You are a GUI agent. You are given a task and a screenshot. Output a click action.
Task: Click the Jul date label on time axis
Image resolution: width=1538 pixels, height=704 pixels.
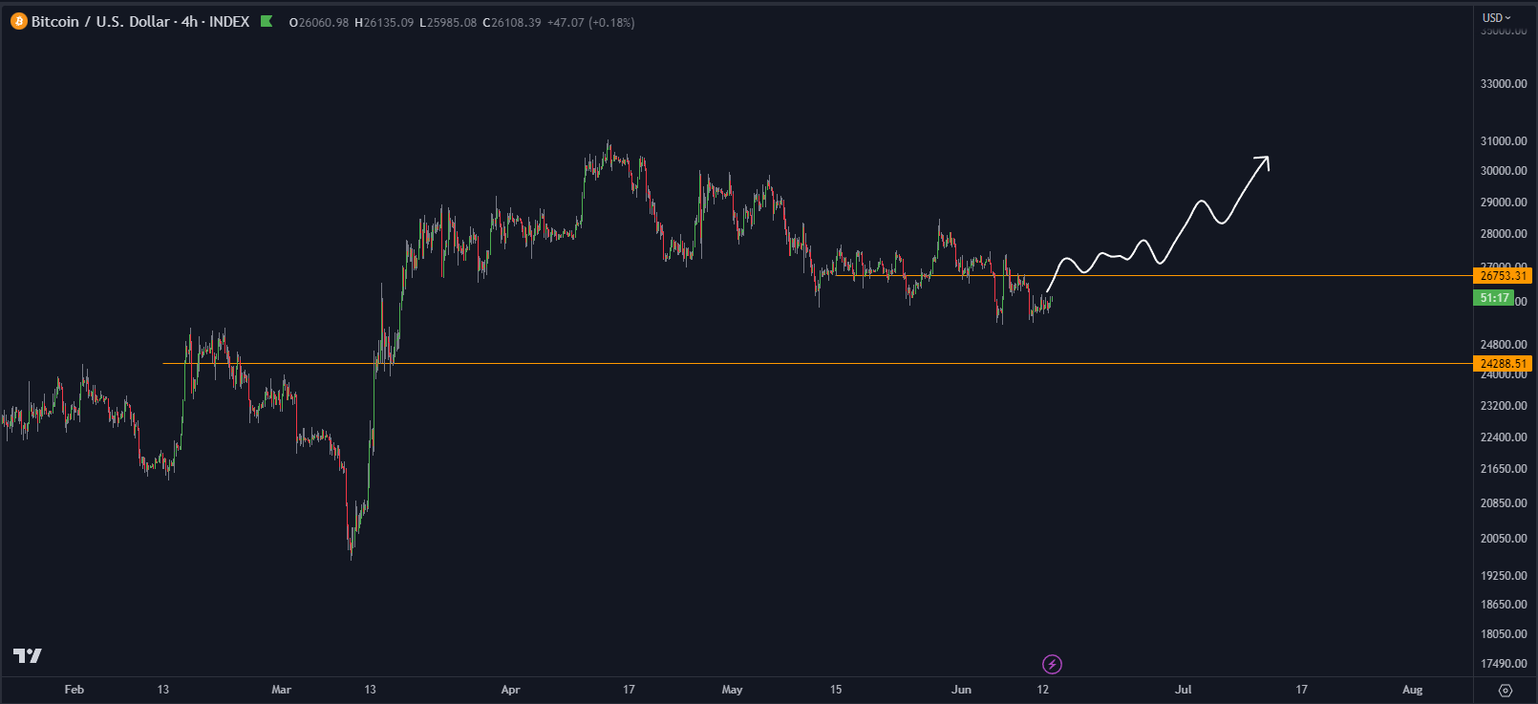(x=1183, y=690)
